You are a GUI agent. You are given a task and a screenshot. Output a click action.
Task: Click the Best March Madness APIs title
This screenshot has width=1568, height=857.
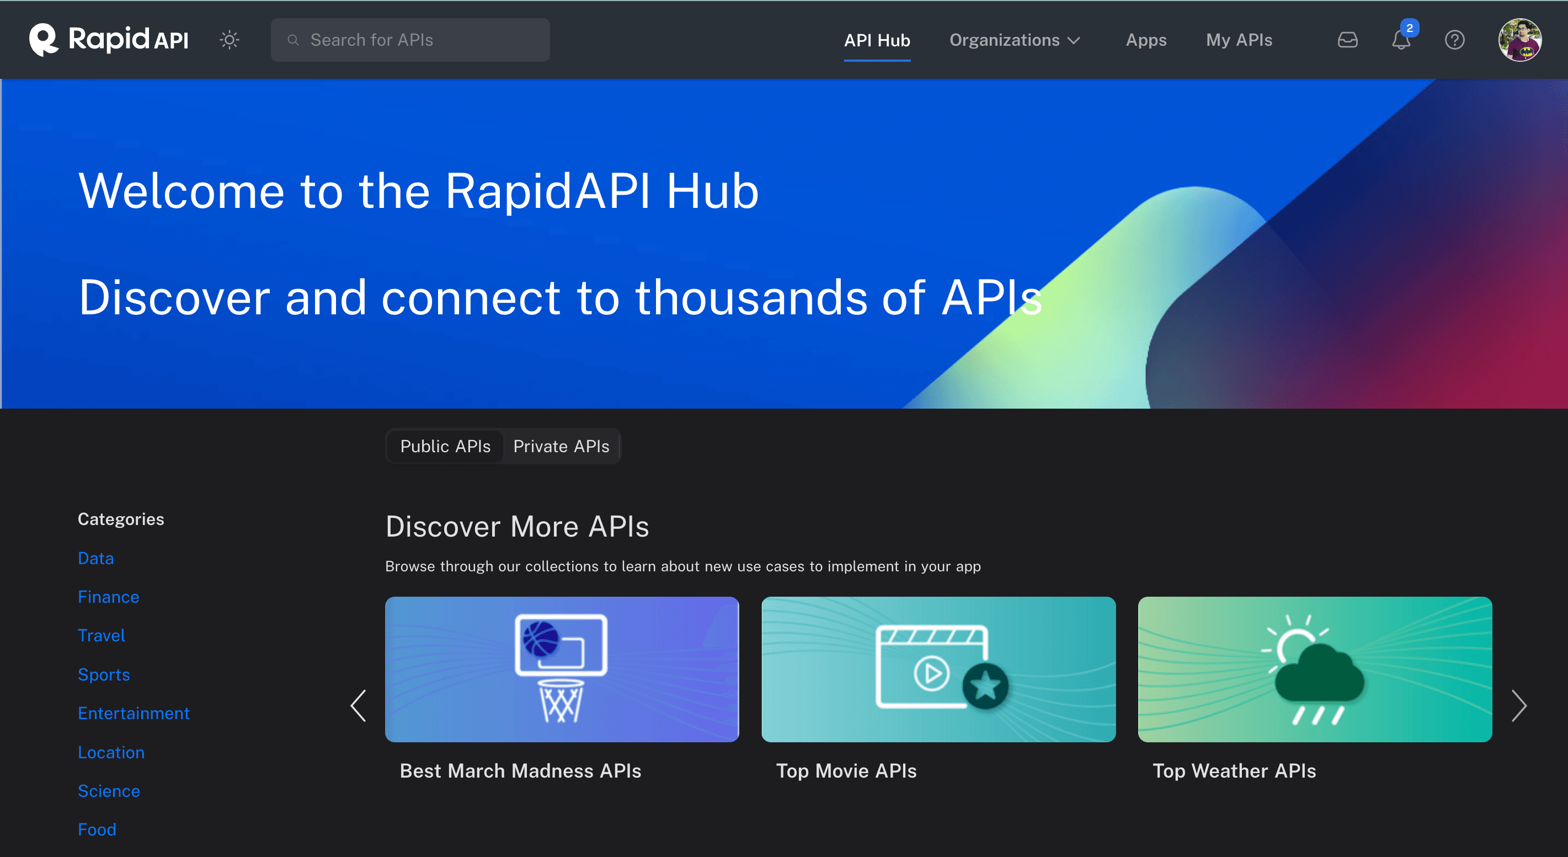[x=520, y=770]
